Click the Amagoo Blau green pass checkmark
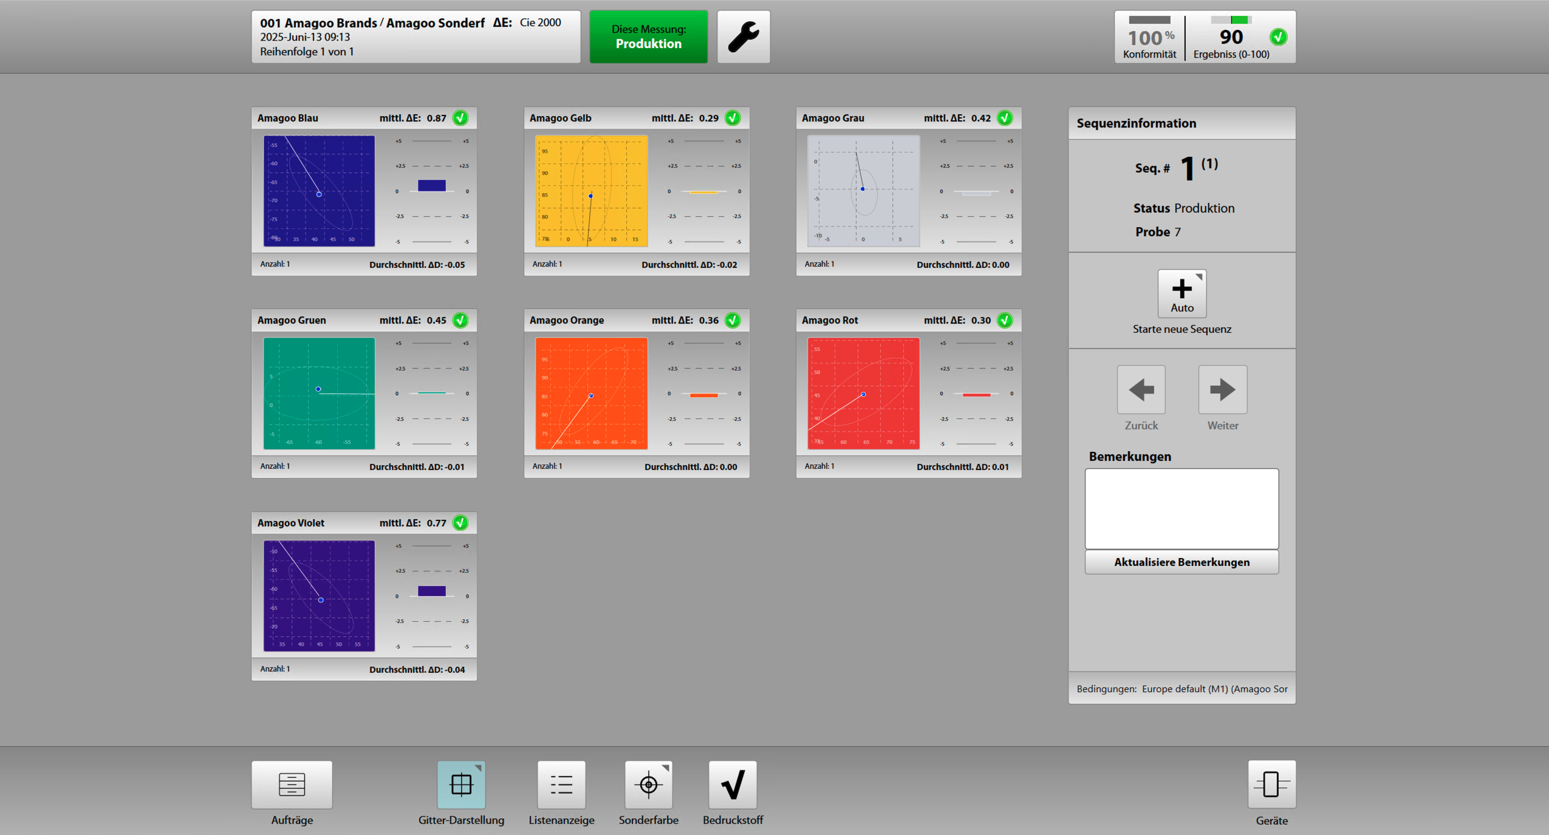This screenshot has width=1549, height=835. (x=460, y=118)
